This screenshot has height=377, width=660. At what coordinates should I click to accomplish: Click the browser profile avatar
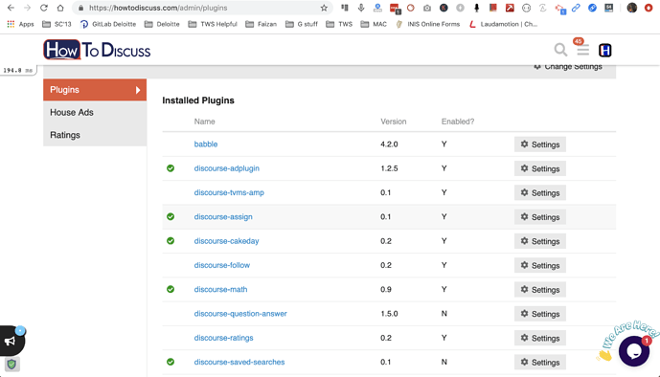coord(632,8)
